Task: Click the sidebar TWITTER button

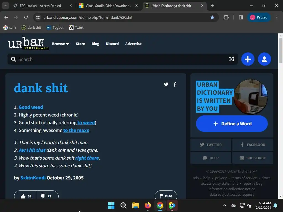Action: pyautogui.click(x=211, y=145)
